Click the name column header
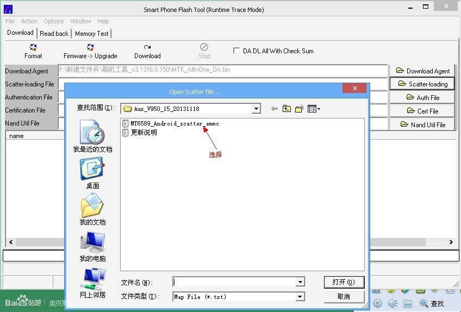Viewport: 461px width, 312px height. click(x=35, y=136)
